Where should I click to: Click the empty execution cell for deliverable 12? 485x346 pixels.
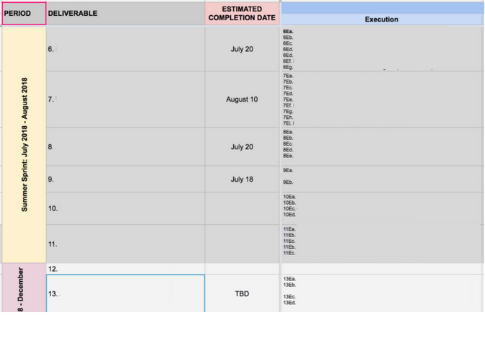pyautogui.click(x=383, y=269)
